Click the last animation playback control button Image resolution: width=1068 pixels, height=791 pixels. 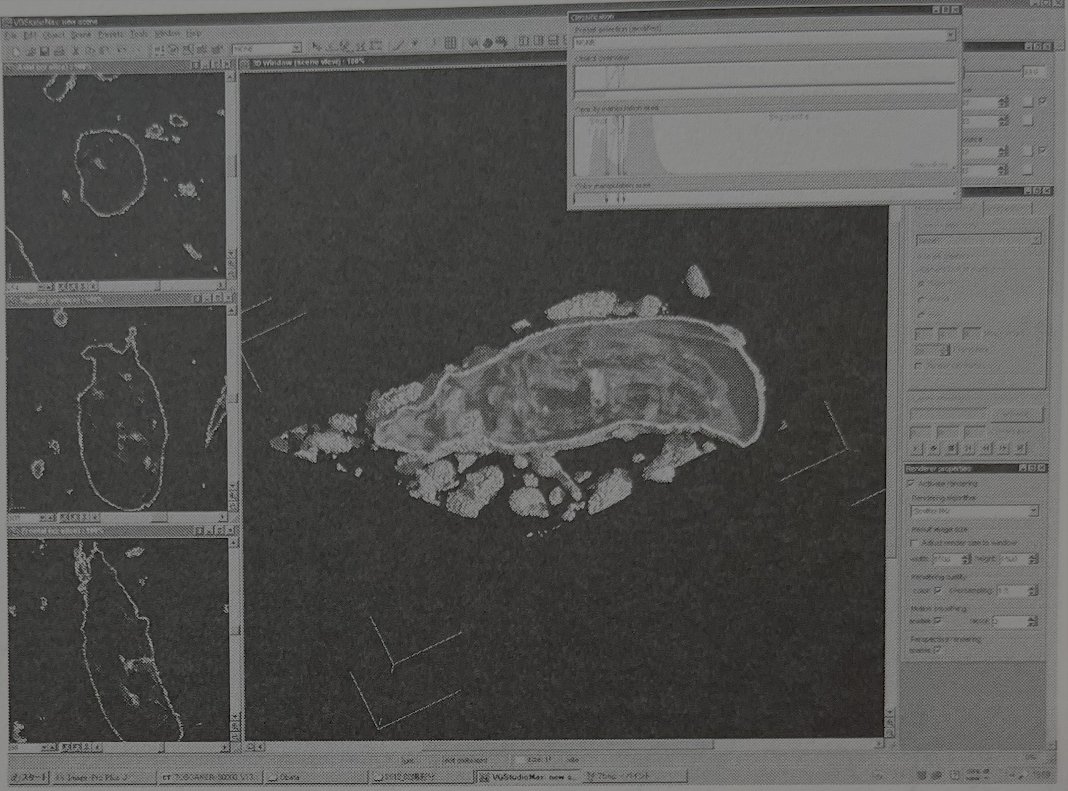(1021, 448)
